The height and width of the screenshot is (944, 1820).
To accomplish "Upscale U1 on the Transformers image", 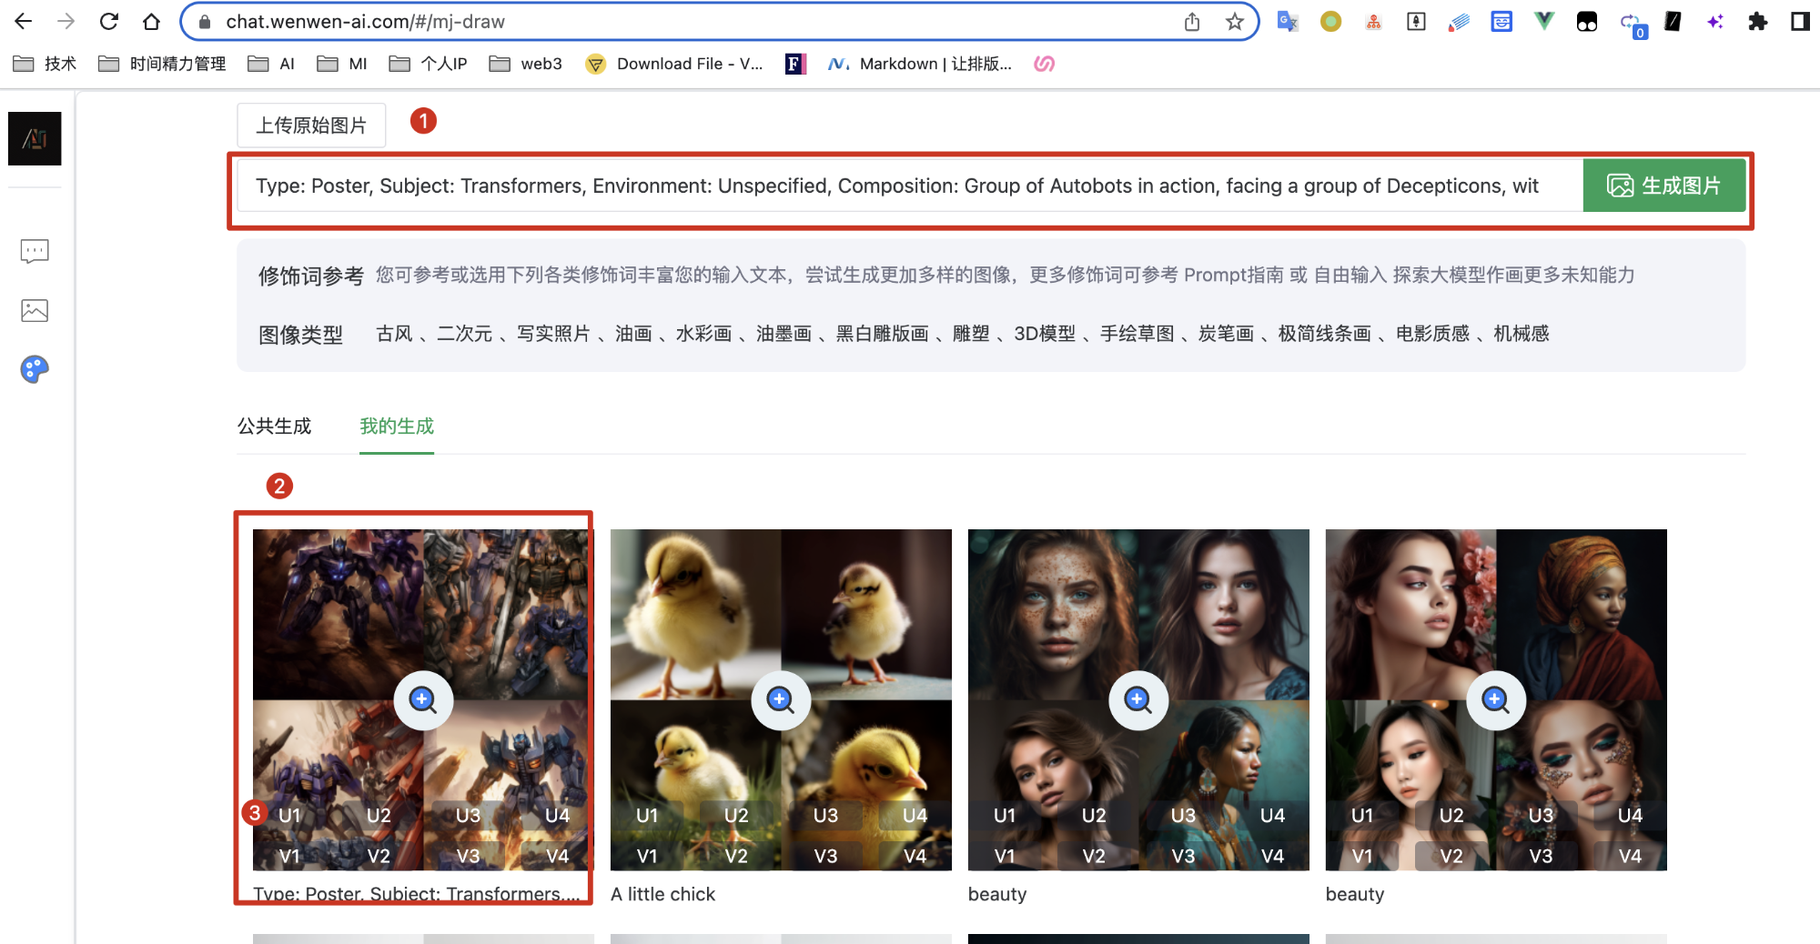I will 289,816.
